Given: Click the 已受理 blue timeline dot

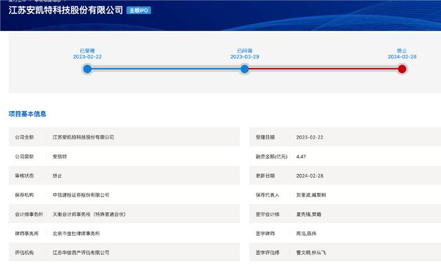Looking at the screenshot, I should click(88, 69).
